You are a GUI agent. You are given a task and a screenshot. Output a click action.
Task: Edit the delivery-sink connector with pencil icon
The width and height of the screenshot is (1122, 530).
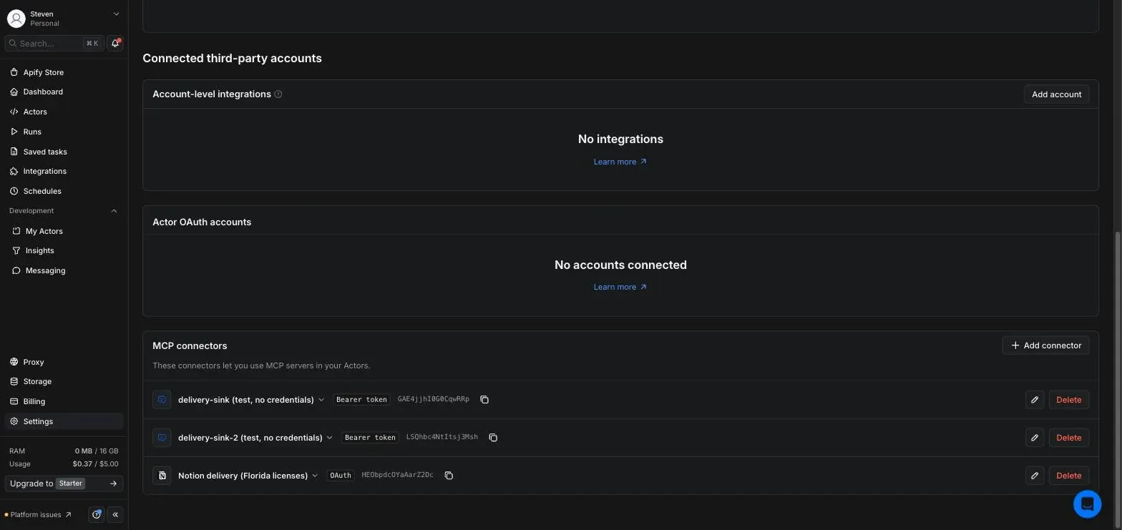coord(1035,400)
